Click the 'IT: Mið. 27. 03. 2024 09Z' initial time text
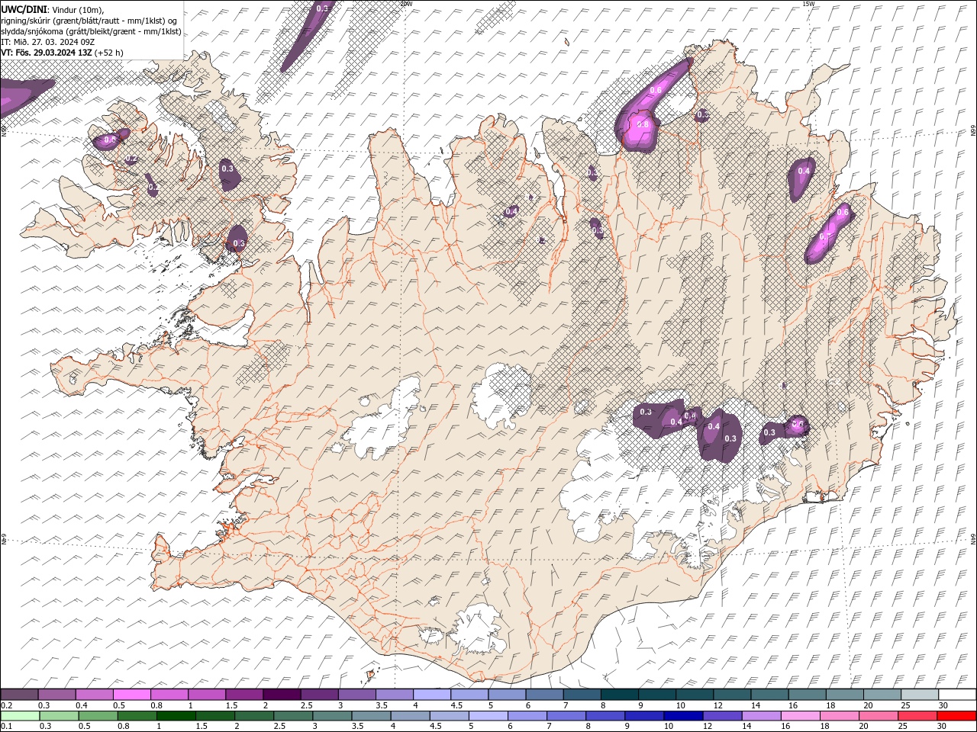Screen dimensions: 977x732 point(47,42)
